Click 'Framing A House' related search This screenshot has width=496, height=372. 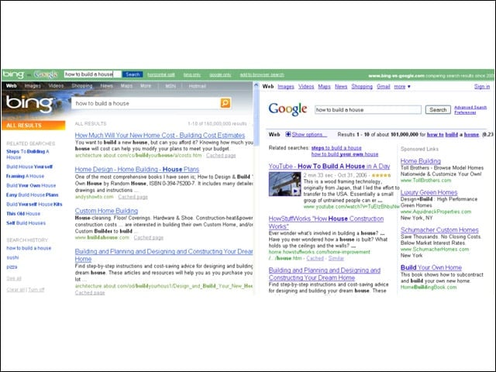coord(26,176)
